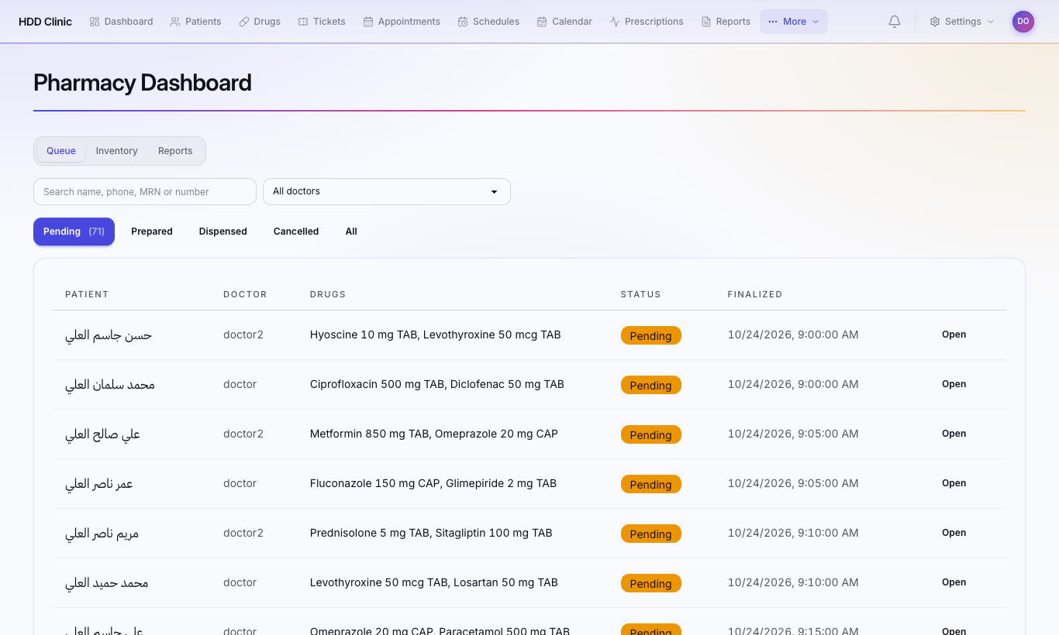Select the Queue tab

(x=61, y=151)
